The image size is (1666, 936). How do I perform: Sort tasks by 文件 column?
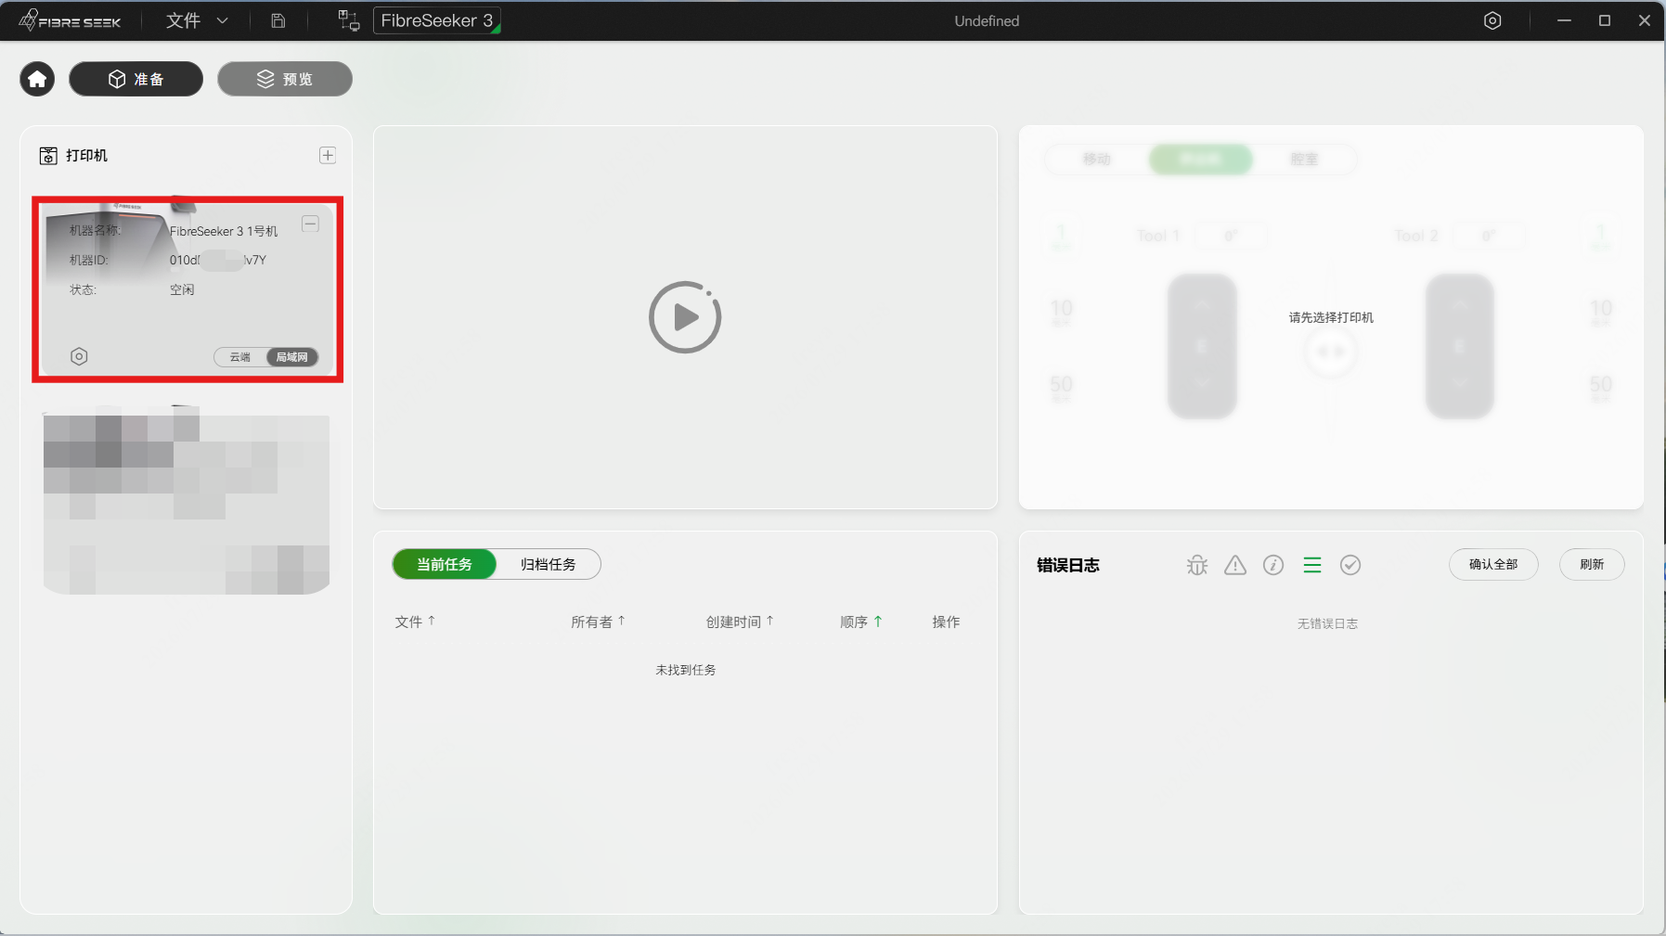click(415, 622)
